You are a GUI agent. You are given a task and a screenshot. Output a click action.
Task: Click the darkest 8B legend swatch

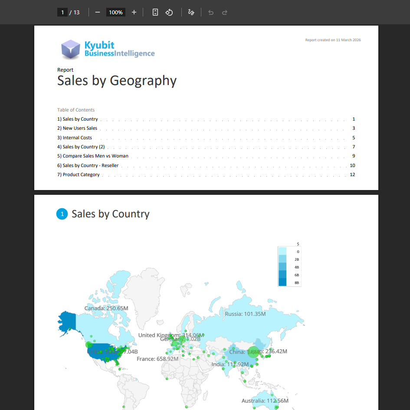tap(283, 282)
